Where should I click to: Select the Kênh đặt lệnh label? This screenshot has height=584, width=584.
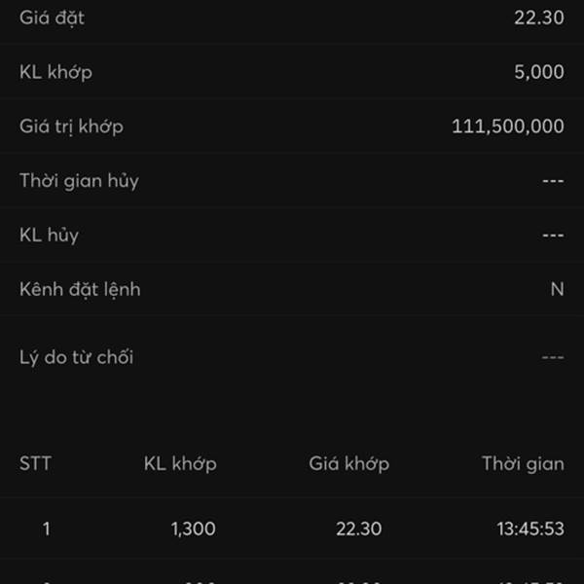click(x=80, y=290)
